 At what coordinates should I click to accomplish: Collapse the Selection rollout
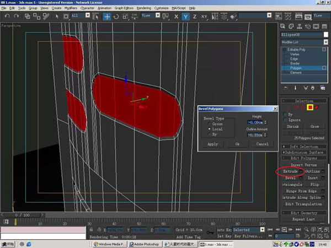click(x=303, y=101)
